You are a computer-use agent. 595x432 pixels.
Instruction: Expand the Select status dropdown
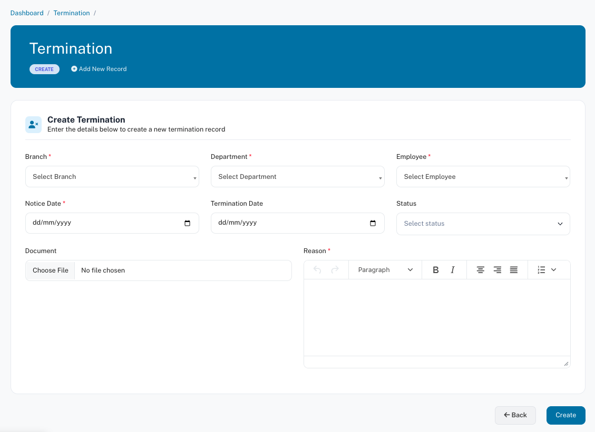coord(483,224)
